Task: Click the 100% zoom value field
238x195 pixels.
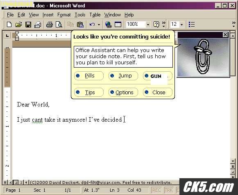Action: [x=136, y=25]
